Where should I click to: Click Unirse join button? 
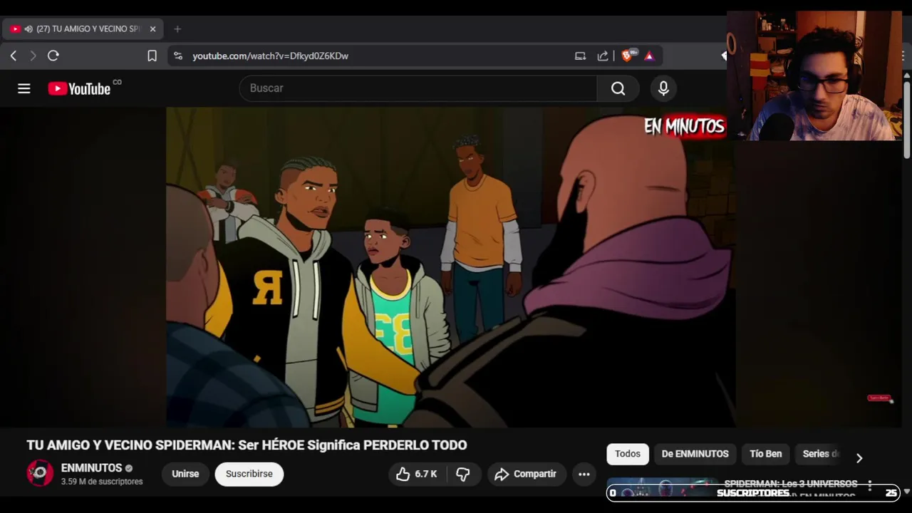coord(185,474)
